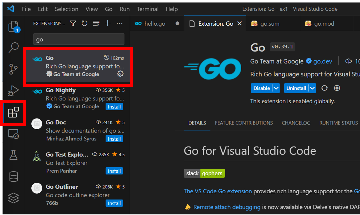Image resolution: width=360 pixels, height=215 pixels.
Task: Switch to the go.sum editor tab
Action: (x=273, y=24)
